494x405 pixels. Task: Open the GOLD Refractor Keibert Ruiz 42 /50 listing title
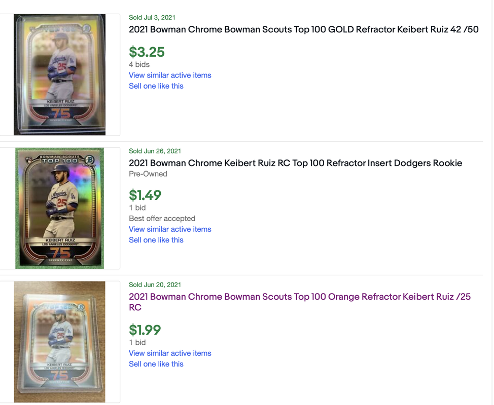[303, 29]
